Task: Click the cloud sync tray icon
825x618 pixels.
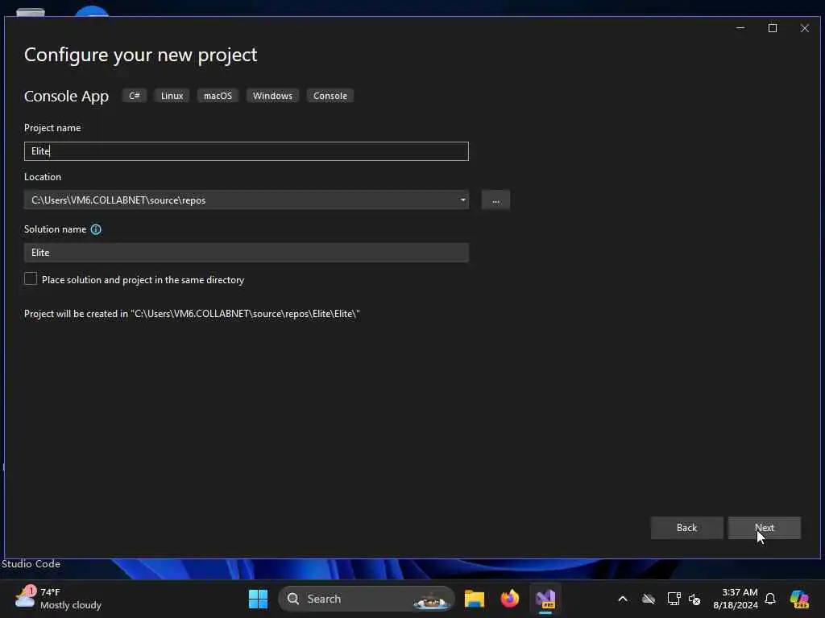Action: coord(649,599)
